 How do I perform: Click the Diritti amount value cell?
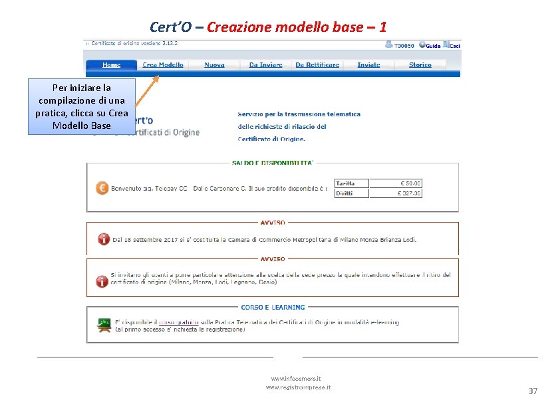[396, 193]
